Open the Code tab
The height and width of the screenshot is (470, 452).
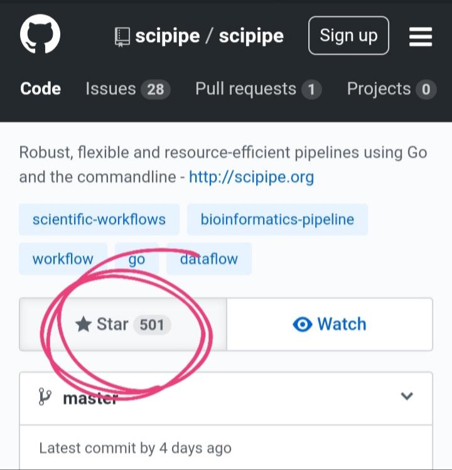click(40, 88)
